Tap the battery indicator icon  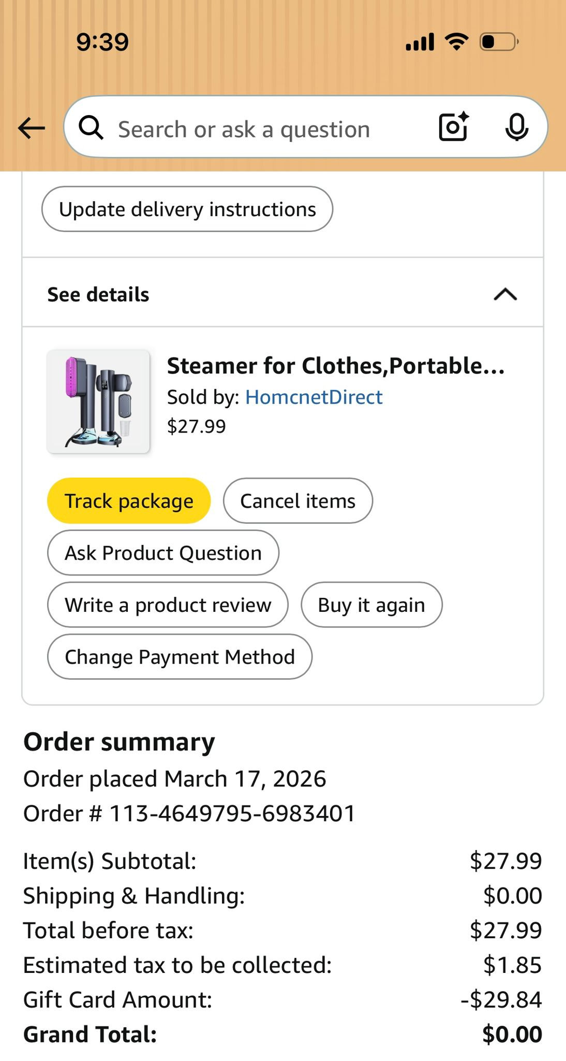(499, 41)
